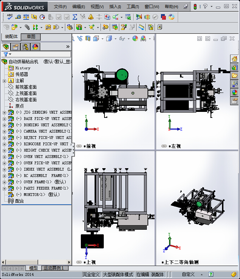Viewport: 240px width, 279px height.
Task: Select the PropertyManager tab icon
Action: click(16, 47)
